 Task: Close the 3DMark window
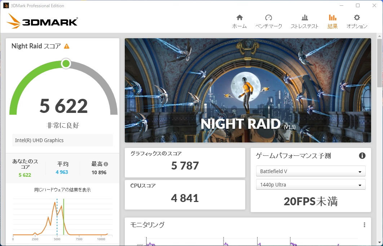(x=374, y=5)
